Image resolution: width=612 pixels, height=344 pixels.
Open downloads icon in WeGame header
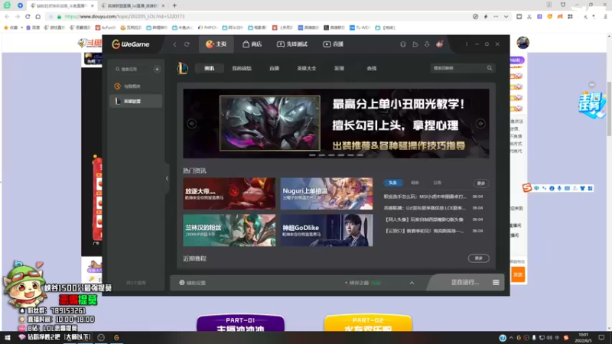[x=427, y=44]
